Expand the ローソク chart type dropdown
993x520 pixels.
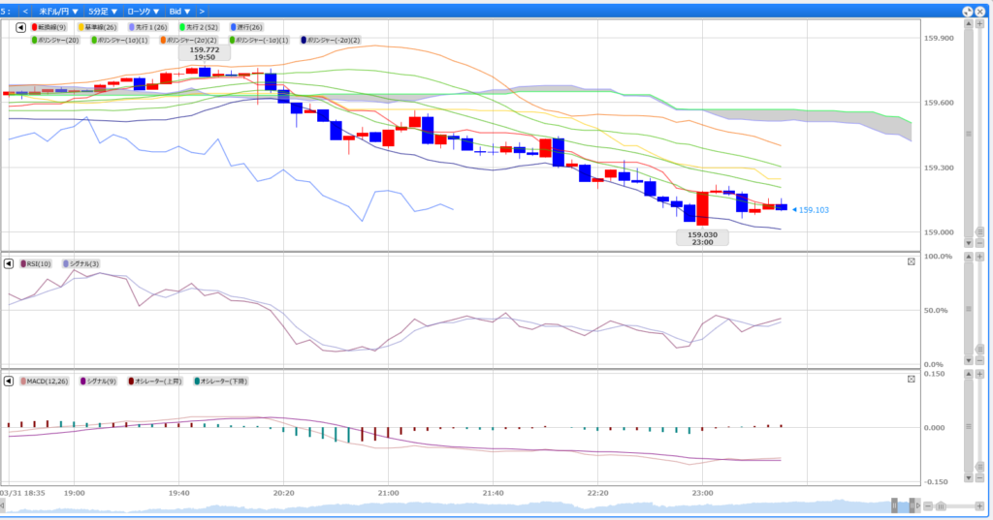(143, 11)
